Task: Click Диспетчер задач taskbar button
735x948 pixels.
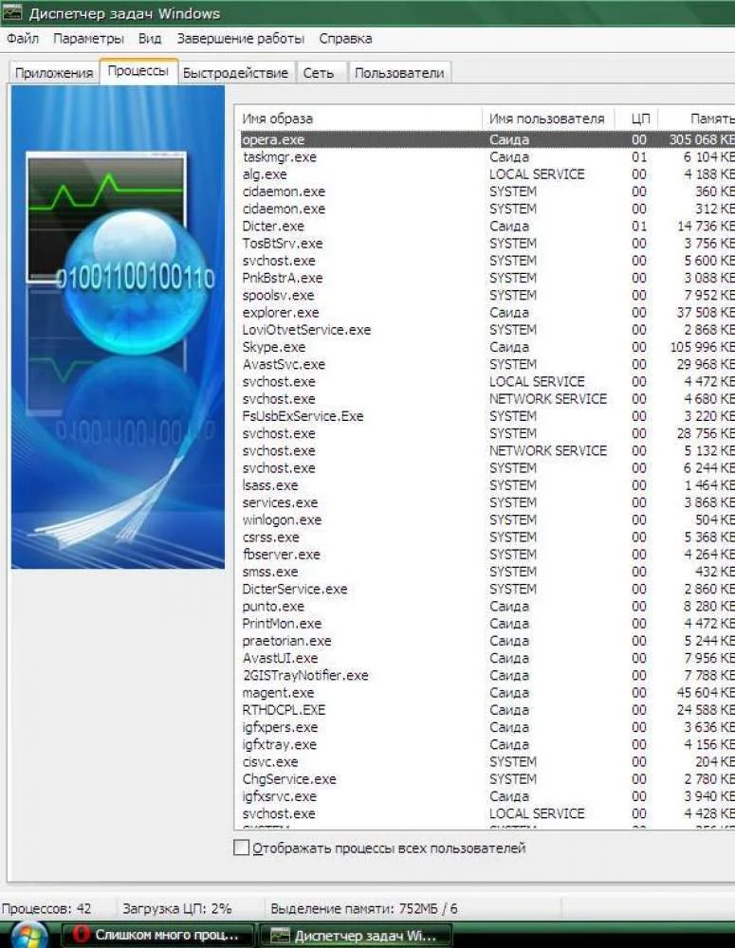Action: click(356, 936)
